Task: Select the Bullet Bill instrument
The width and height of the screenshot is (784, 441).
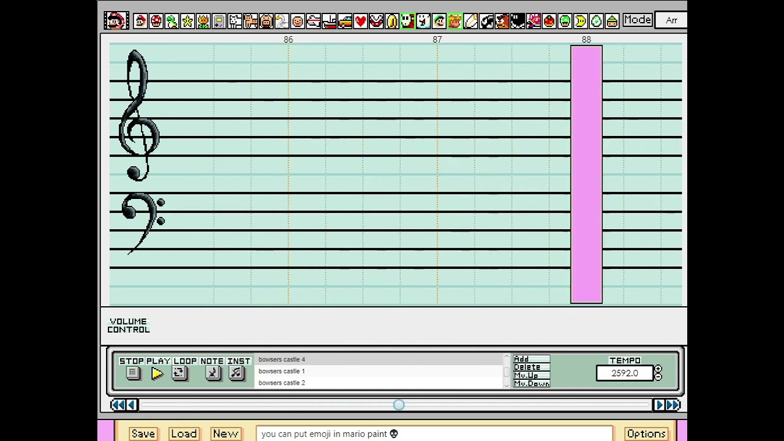Action: click(486, 21)
